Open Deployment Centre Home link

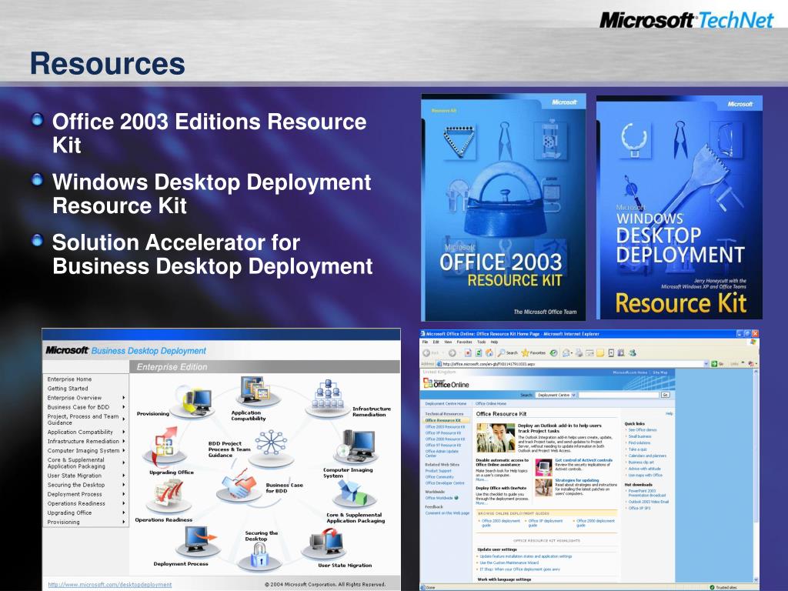tap(446, 403)
